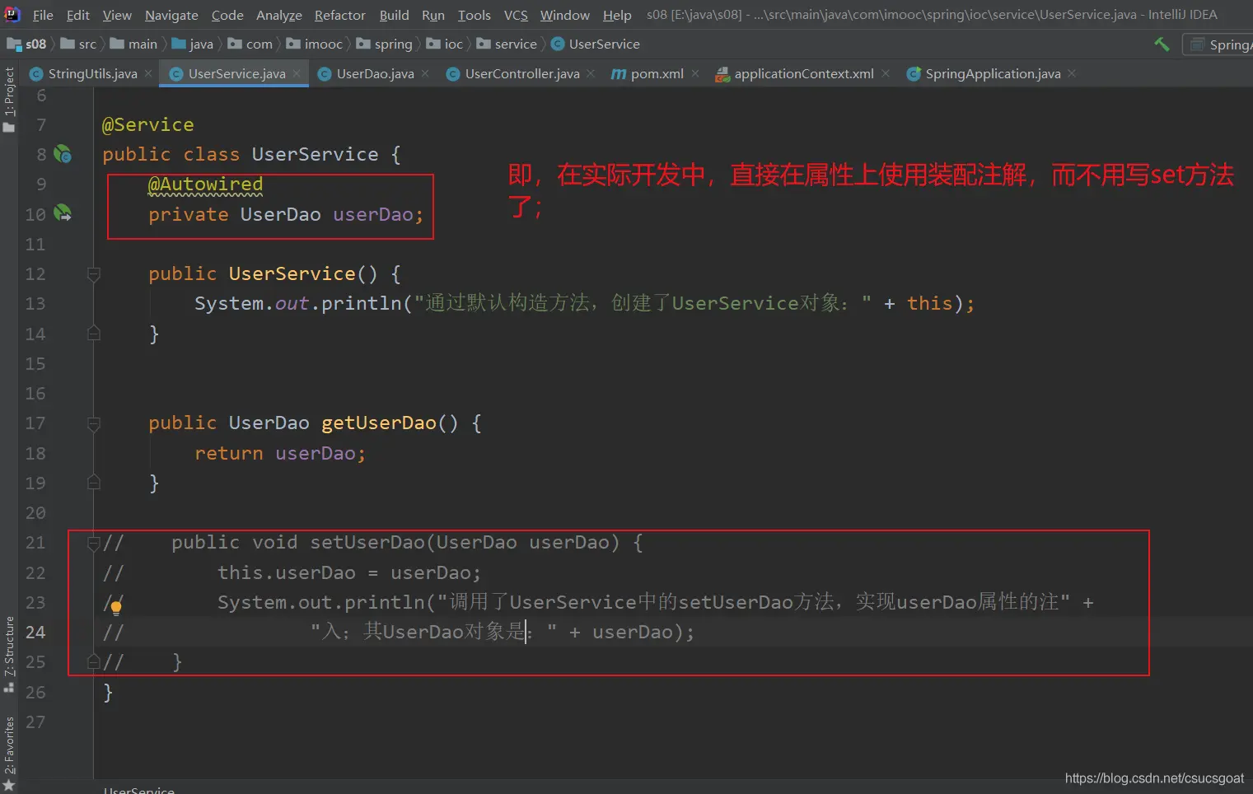Image resolution: width=1253 pixels, height=794 pixels.
Task: Click Spring bean gutter icon on line 8
Action: [63, 154]
